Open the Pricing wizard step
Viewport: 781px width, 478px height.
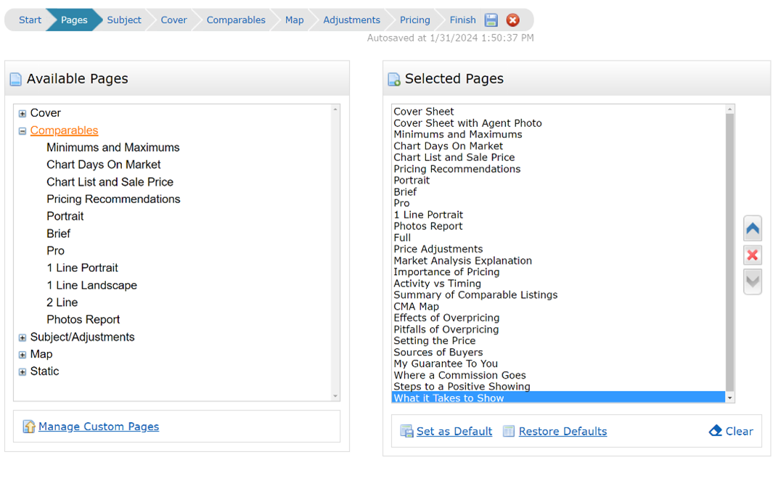(x=414, y=20)
